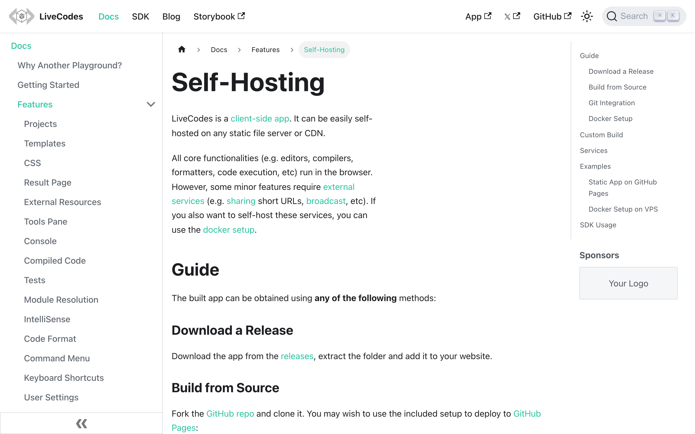Open Module Resolution sidebar page

[x=61, y=300]
